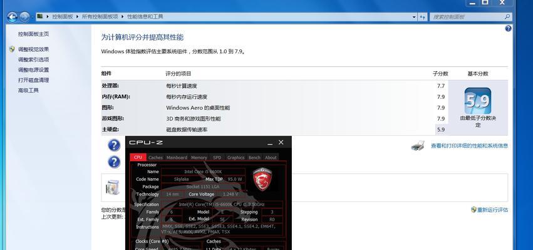
Task: Minimize the CPU-Z window
Action: (270, 142)
